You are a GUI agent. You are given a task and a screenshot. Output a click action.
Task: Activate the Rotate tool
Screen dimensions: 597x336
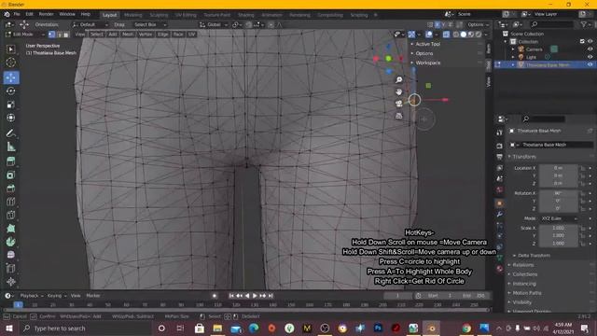(x=11, y=91)
